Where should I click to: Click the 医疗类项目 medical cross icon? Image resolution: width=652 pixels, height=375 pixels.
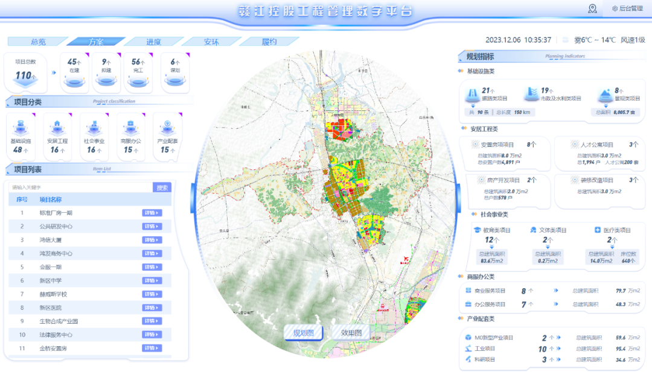pyautogui.click(x=597, y=230)
